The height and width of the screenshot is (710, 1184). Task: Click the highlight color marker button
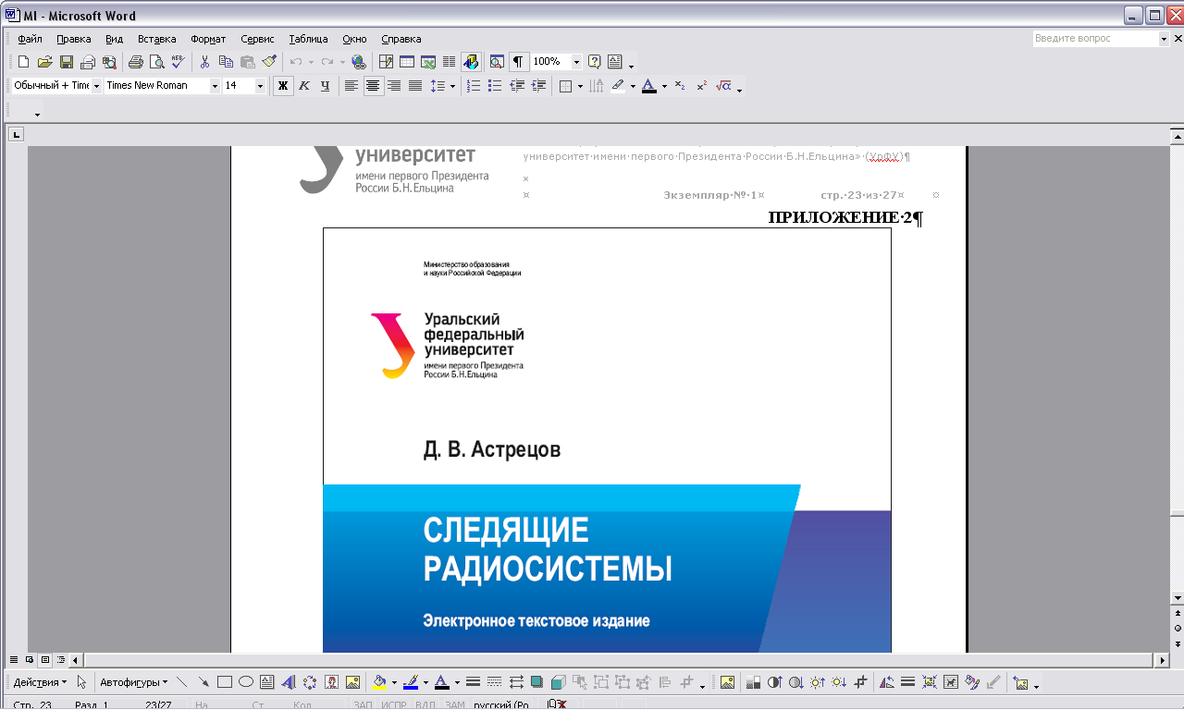(x=618, y=86)
